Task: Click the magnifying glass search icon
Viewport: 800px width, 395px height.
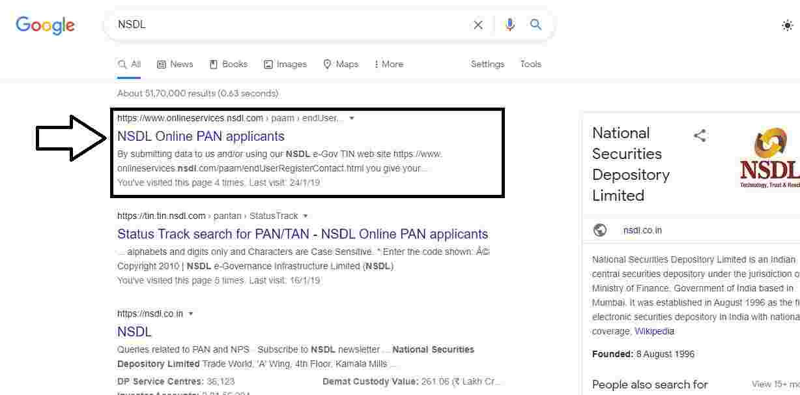Action: [x=536, y=25]
